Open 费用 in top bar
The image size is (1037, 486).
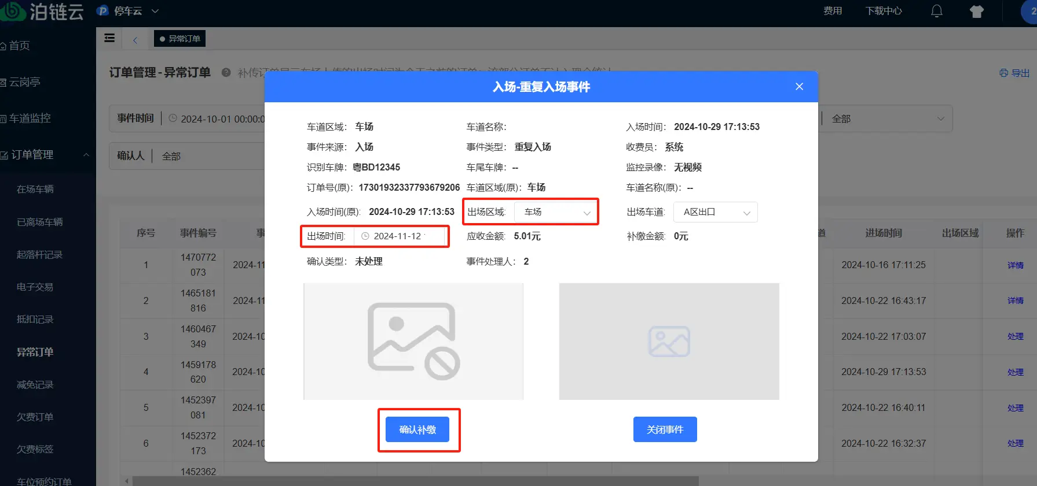click(833, 11)
